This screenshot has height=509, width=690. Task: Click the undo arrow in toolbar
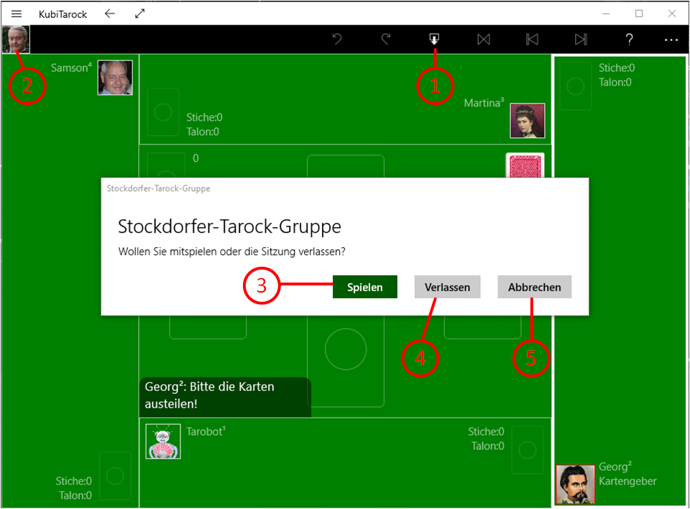(x=337, y=40)
